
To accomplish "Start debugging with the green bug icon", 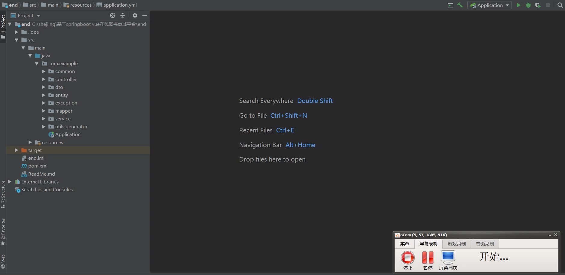I will pyautogui.click(x=528, y=5).
